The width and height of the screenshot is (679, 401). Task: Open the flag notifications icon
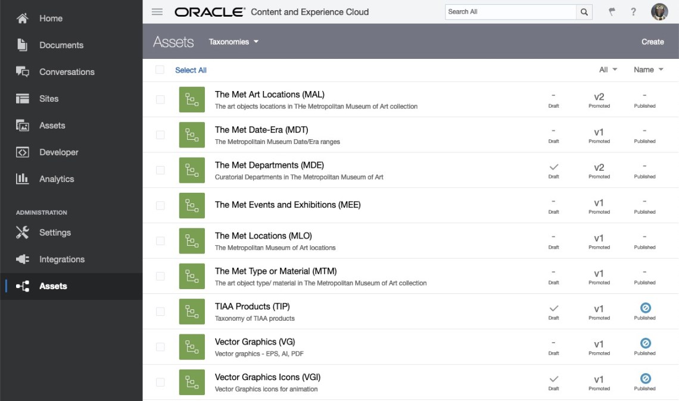612,12
